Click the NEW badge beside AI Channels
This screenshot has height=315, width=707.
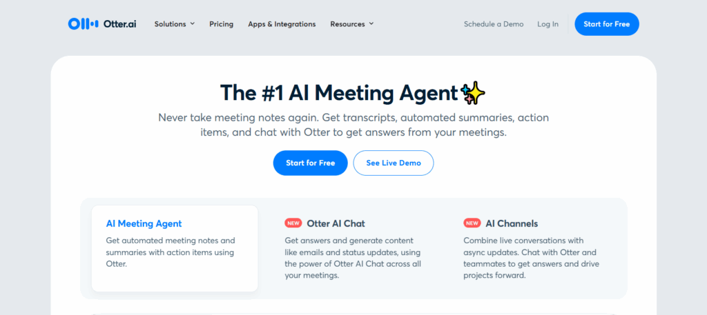tap(472, 223)
